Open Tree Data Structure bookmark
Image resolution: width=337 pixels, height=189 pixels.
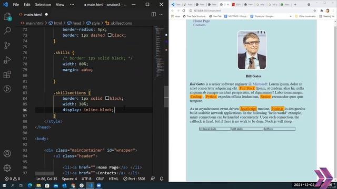tap(194, 16)
